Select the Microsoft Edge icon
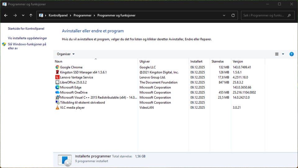 tap(57, 87)
